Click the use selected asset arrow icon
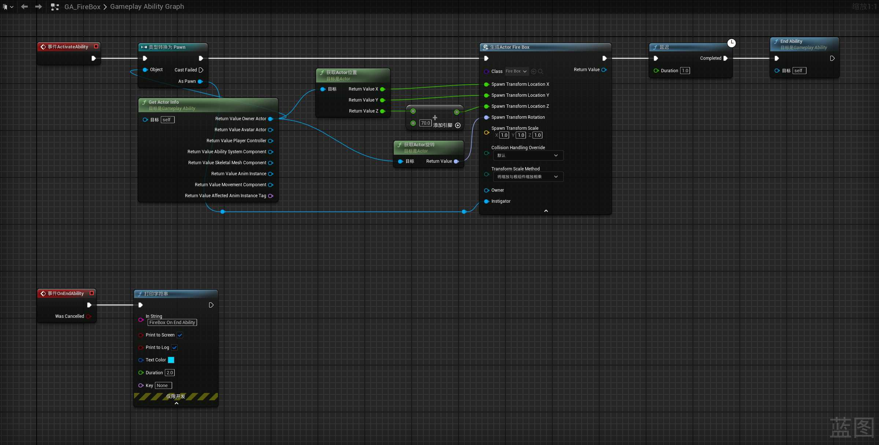Viewport: 879px width, 445px height. [x=534, y=71]
